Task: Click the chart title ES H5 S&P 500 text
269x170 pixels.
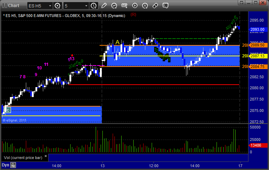Action: click(x=64, y=16)
